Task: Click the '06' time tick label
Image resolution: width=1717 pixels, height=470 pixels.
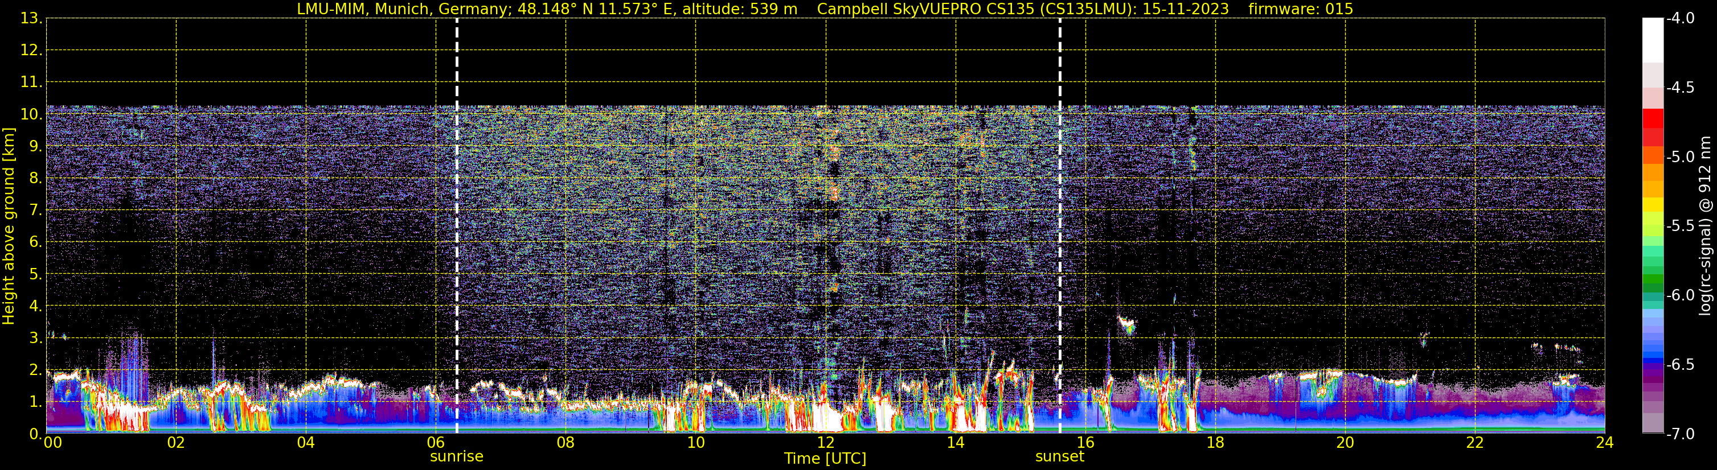Action: 436,443
